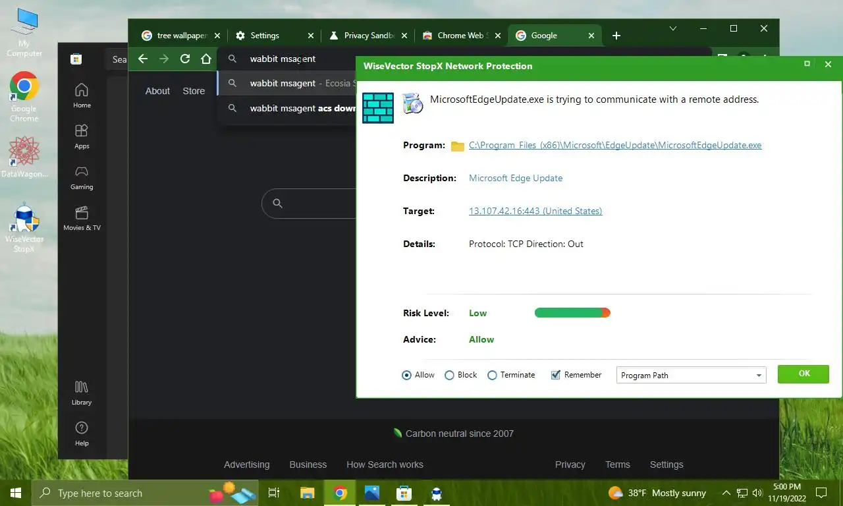This screenshot has height=506, width=843.
Task: Open the Advertising footer link
Action: 246,464
